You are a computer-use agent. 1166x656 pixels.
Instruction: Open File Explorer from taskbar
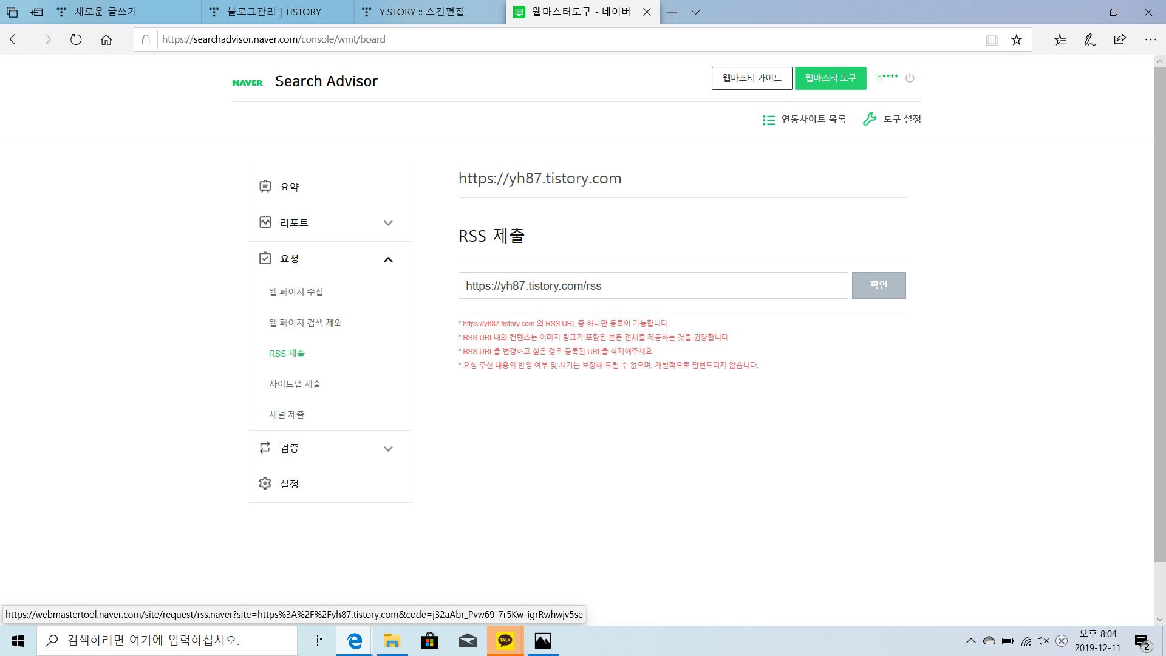[392, 641]
